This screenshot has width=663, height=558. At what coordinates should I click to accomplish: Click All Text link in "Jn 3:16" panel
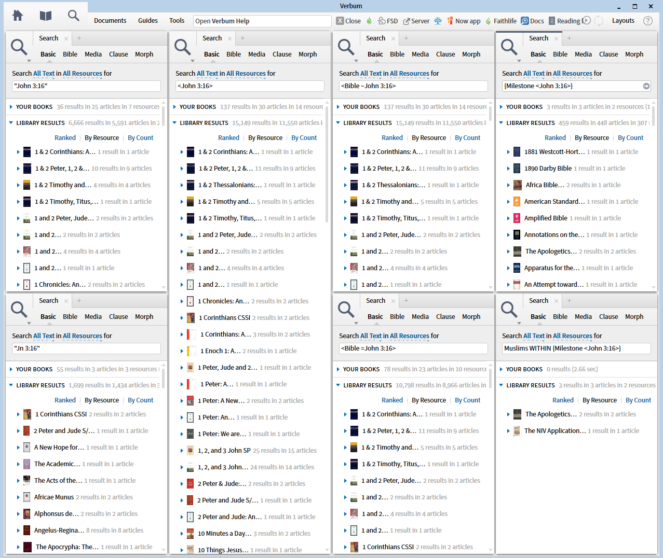tap(44, 336)
